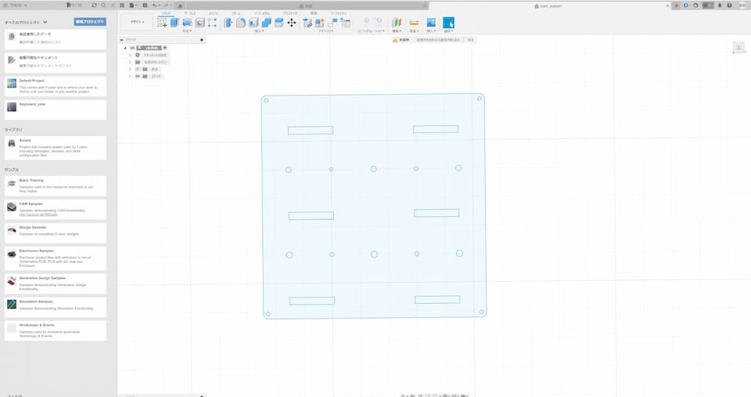
Task: Toggle visibility eye of root component
Action: 132,48
